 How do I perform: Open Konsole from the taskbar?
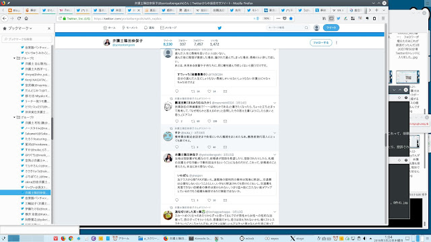point(200,239)
